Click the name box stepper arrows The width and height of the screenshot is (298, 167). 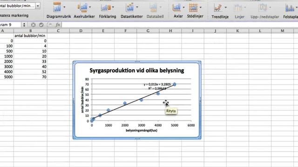[24, 25]
